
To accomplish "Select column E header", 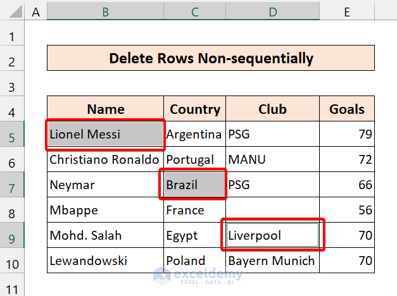I will tap(346, 11).
